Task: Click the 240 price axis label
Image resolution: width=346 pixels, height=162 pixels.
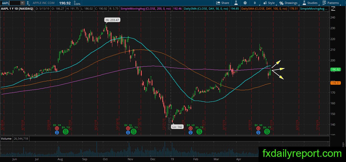Action: (x=333, y=17)
